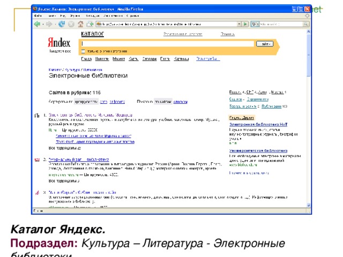The image size is (343, 257).
Task: Open the Вид menu
Action: click(63, 16)
